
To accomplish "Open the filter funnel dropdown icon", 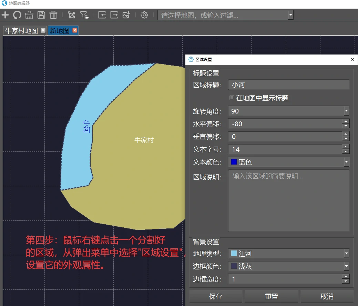I will coord(84,15).
